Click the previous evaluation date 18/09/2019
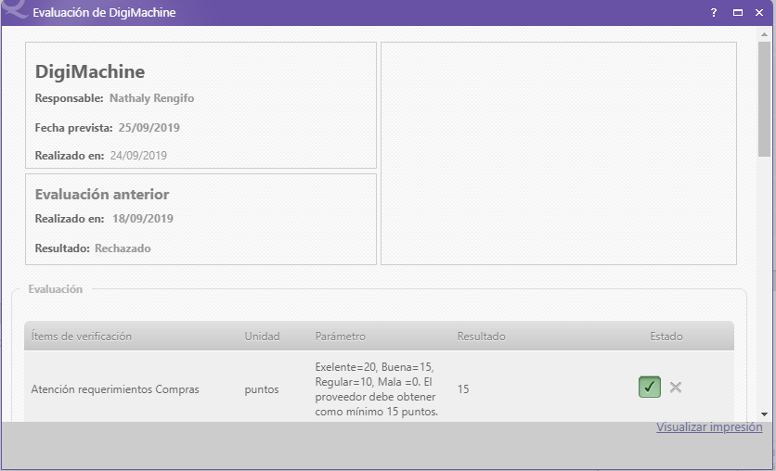The image size is (776, 471). coord(143,219)
